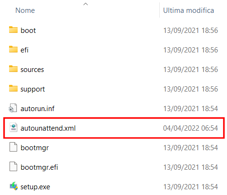Select the sources folder name
This screenshot has height=195, width=227.
click(x=32, y=70)
